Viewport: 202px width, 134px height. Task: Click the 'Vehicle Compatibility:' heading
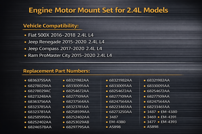pos(51,26)
